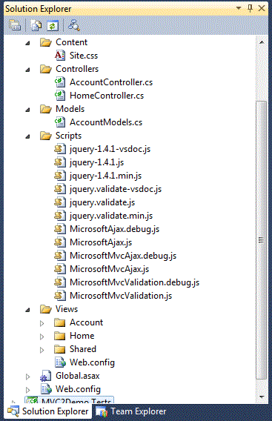The height and width of the screenshot is (421, 272).
Task: Click the Account folder icon
Action: click(59, 322)
